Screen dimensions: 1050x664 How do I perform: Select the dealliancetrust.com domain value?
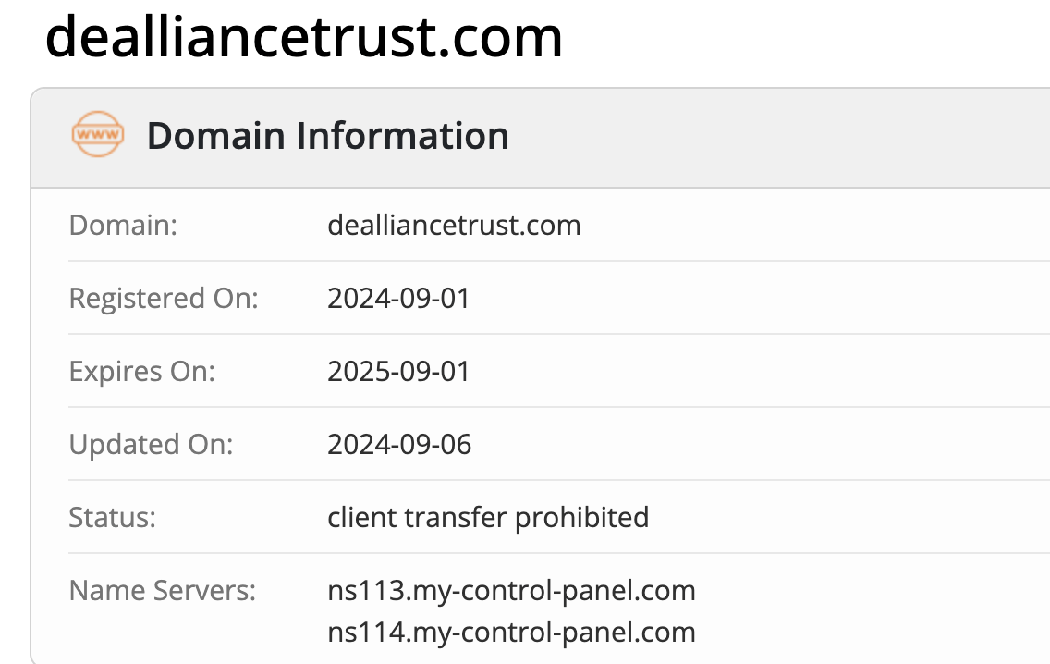tap(454, 225)
